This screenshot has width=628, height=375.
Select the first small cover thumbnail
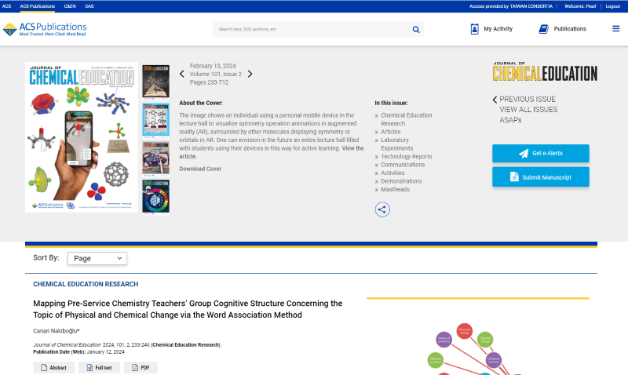pyautogui.click(x=155, y=81)
